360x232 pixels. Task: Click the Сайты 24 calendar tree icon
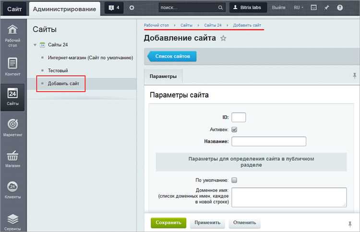[42, 45]
